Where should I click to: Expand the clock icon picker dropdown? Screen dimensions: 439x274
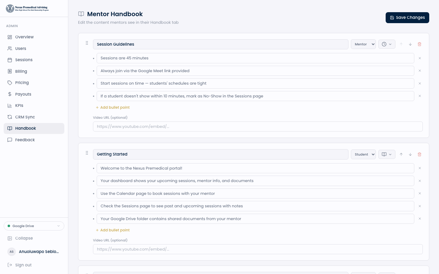(387, 44)
